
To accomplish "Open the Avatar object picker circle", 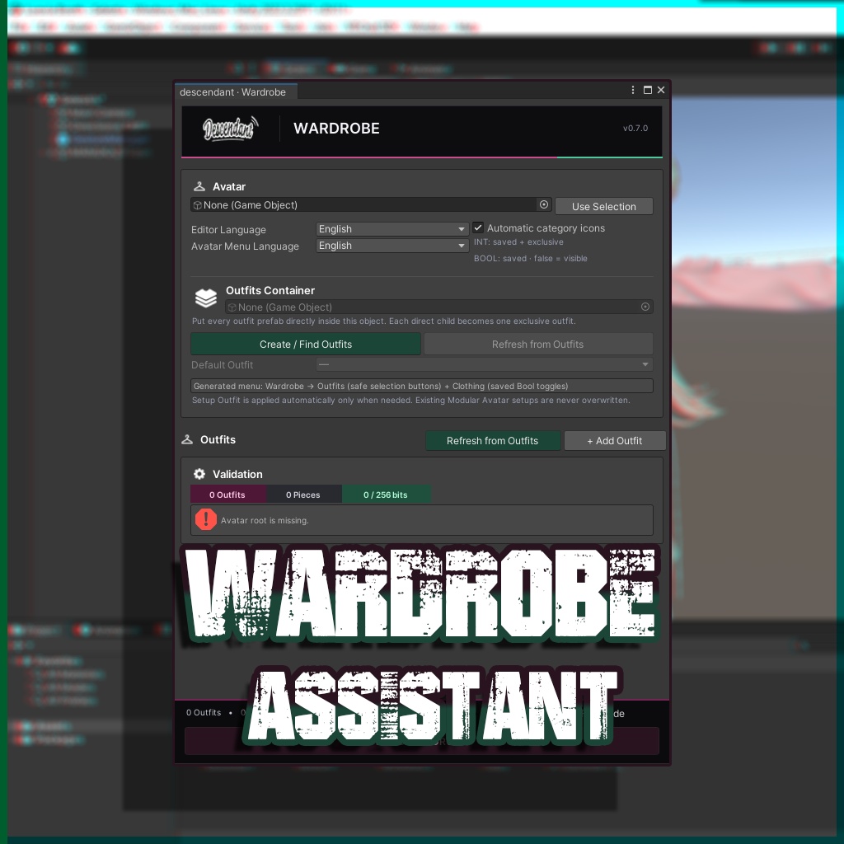I will [x=544, y=204].
